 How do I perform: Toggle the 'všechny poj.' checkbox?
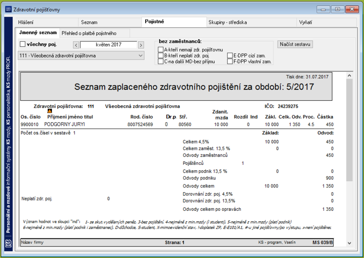22,44
